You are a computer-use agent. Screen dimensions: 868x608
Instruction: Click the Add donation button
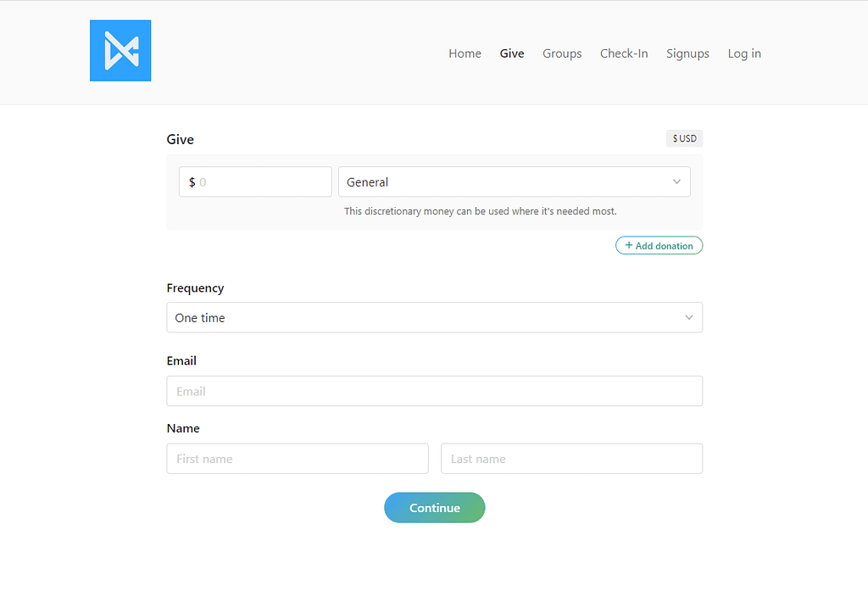[659, 245]
